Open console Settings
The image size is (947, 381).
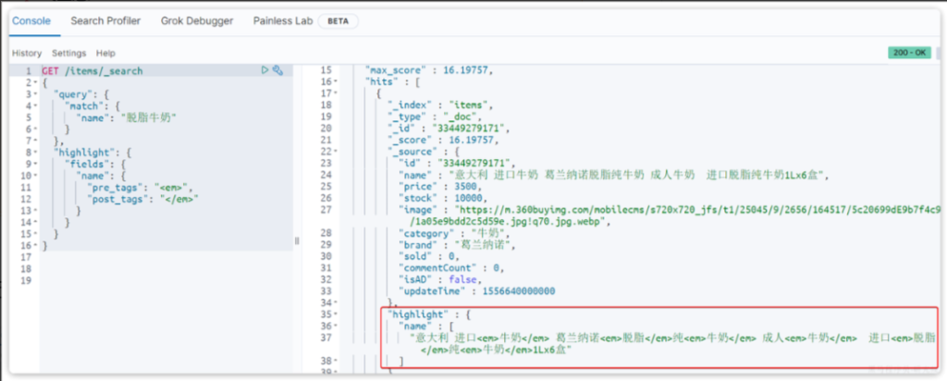(68, 54)
